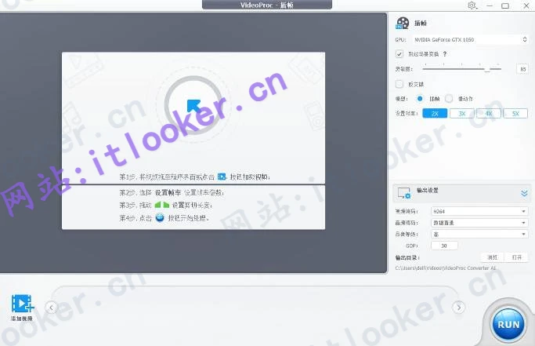Minimize the VideoProc window

[x=490, y=5]
